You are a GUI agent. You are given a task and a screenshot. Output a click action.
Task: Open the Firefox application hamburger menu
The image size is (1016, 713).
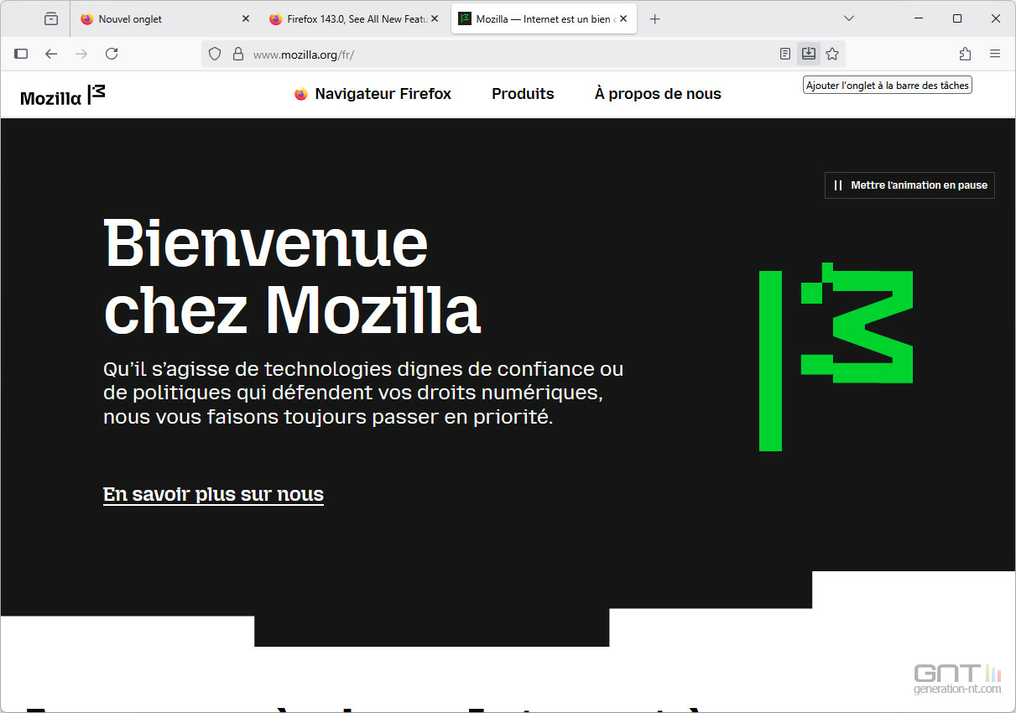pos(995,54)
